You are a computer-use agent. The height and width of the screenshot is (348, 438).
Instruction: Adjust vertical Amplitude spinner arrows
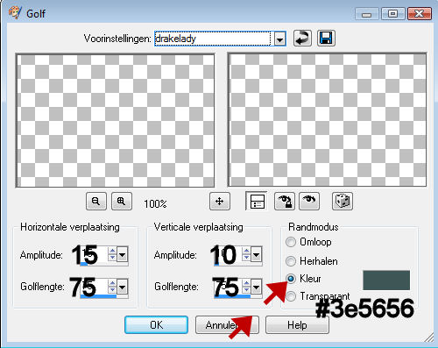pos(246,254)
